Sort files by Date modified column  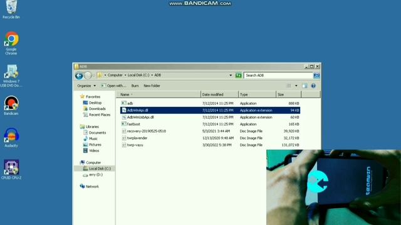click(x=219, y=94)
